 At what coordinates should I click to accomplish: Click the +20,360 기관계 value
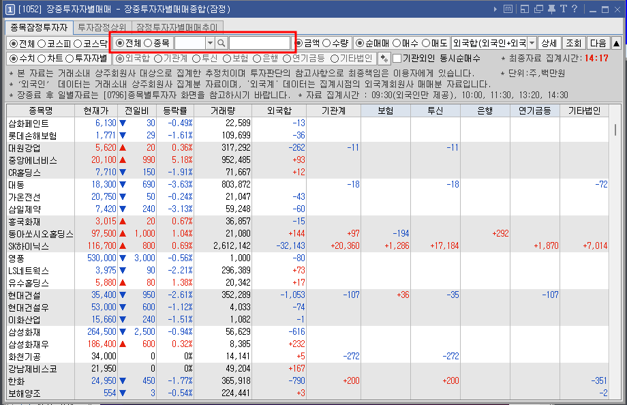click(x=345, y=245)
